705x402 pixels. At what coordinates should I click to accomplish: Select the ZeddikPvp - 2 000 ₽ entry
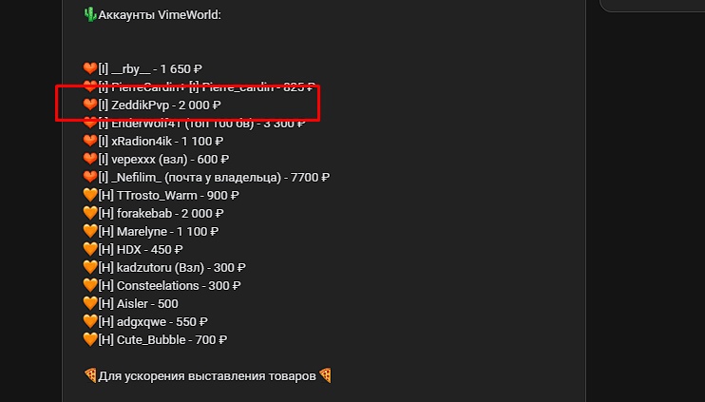click(x=166, y=105)
